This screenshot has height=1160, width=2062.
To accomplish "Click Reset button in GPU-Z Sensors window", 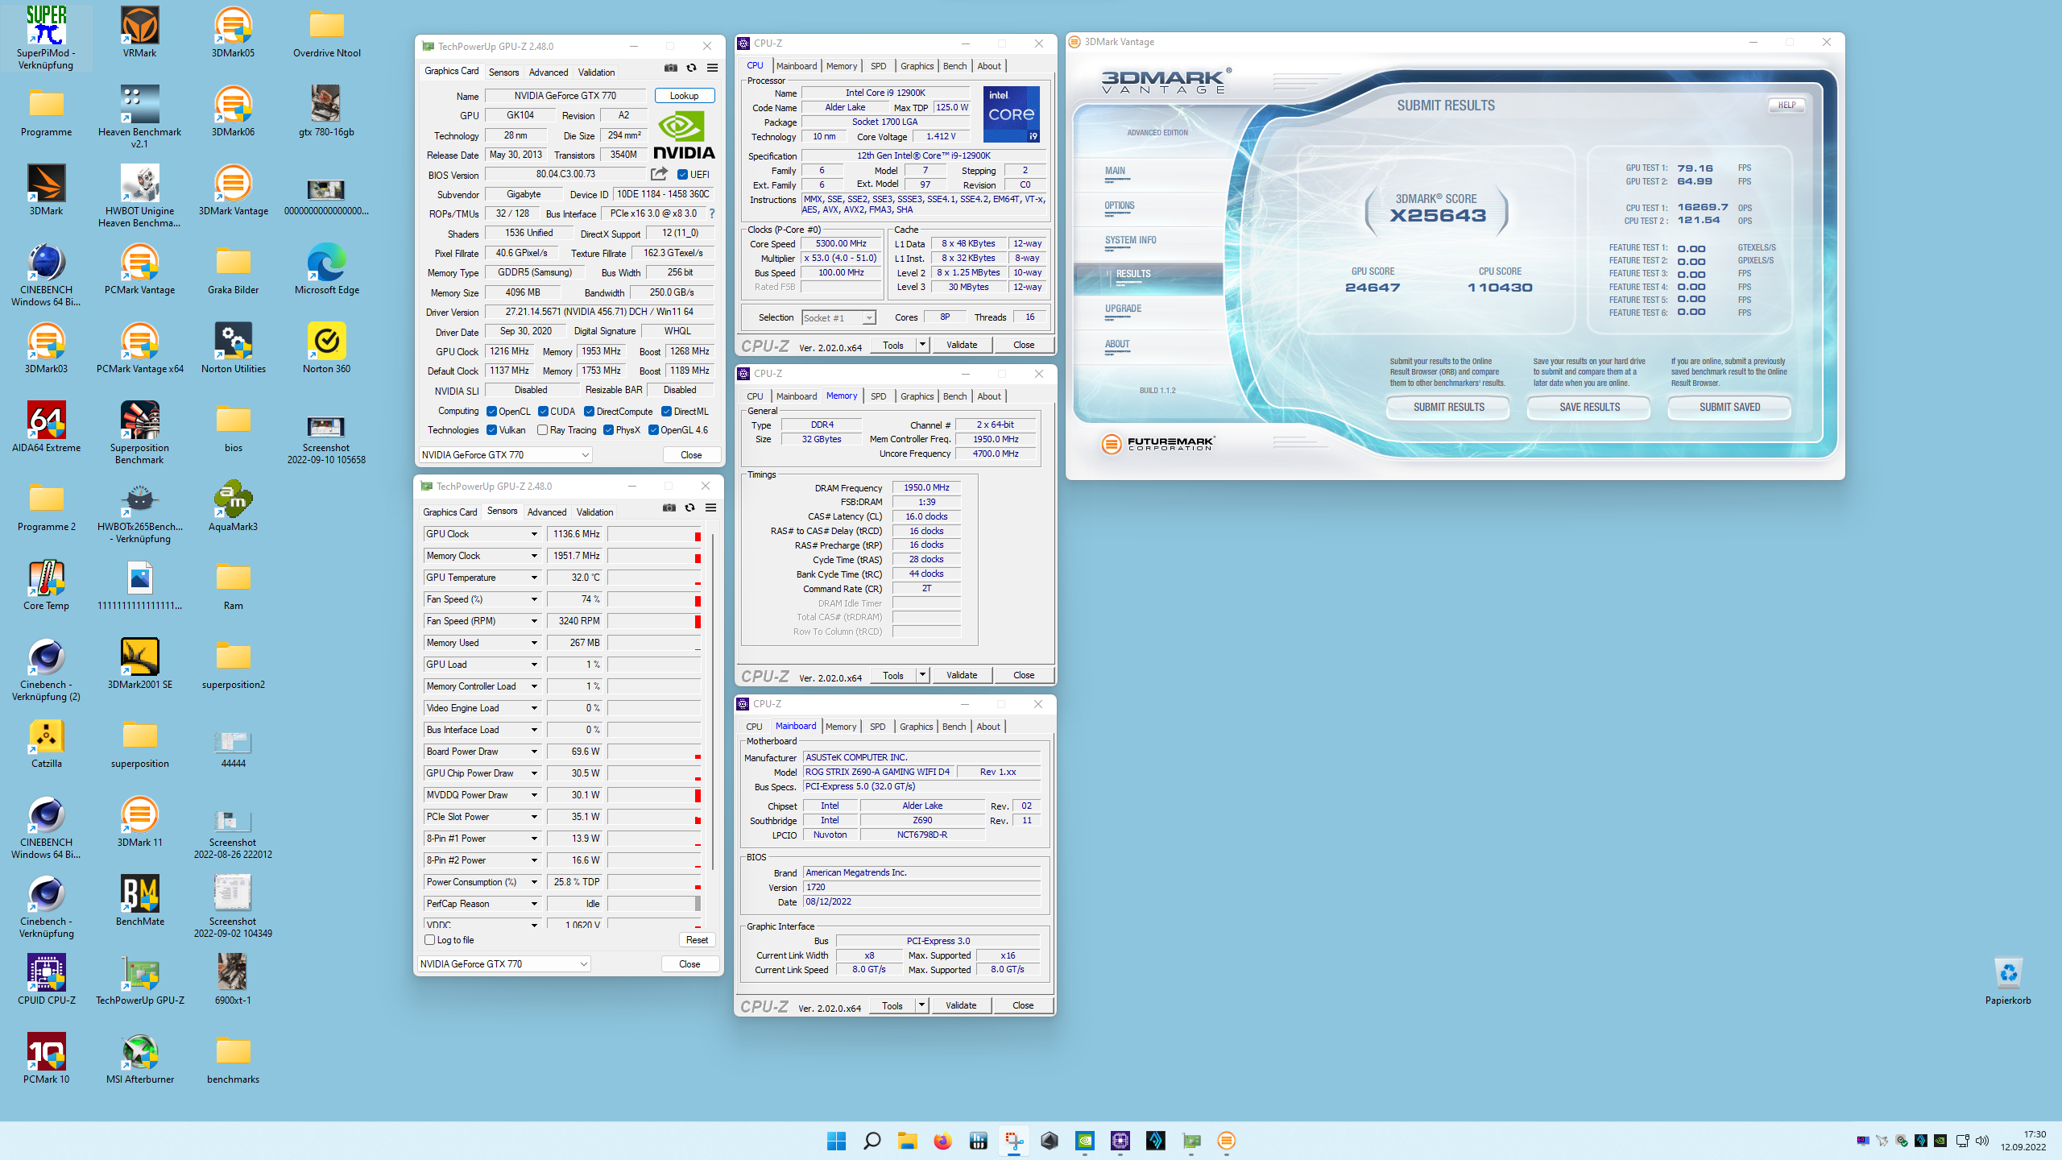I will (698, 940).
